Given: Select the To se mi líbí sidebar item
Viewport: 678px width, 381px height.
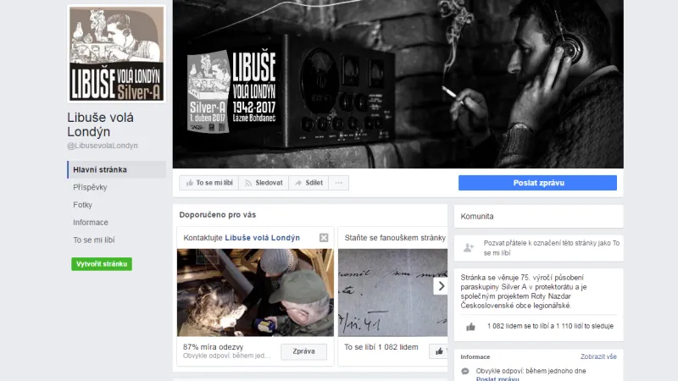Looking at the screenshot, I should point(94,240).
